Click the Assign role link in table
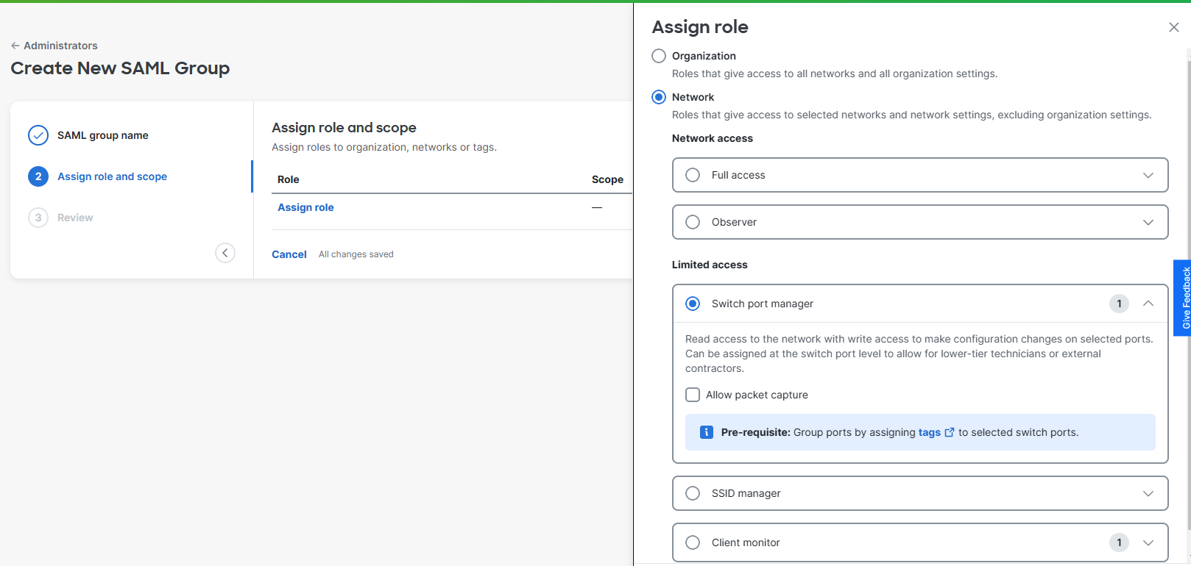Viewport: 1191px width, 566px height. point(305,207)
